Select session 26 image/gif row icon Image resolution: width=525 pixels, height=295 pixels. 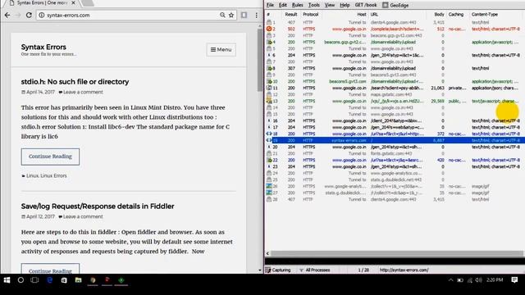269,186
